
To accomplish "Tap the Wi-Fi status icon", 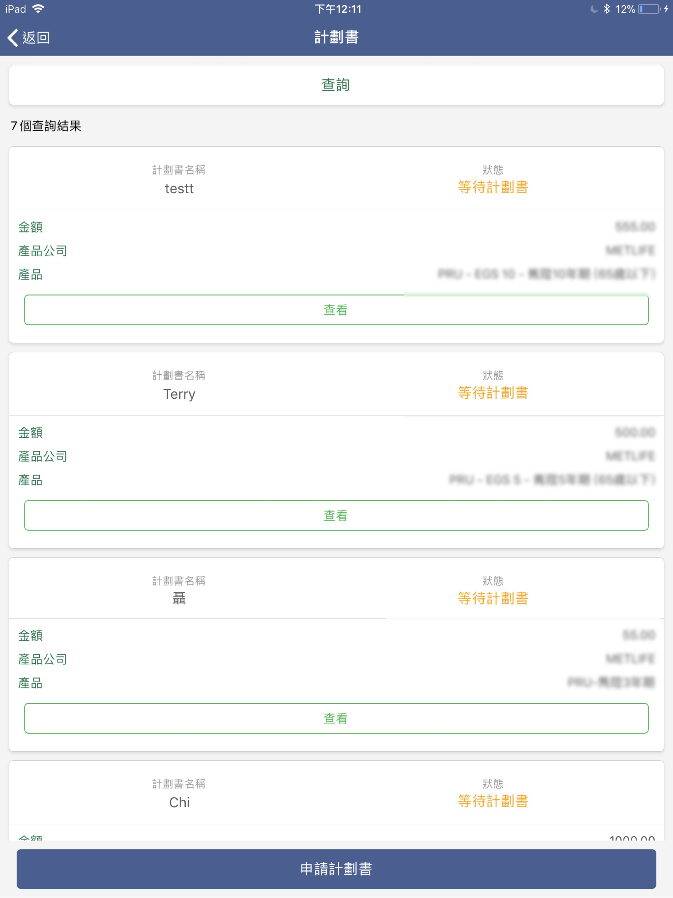I will click(38, 9).
